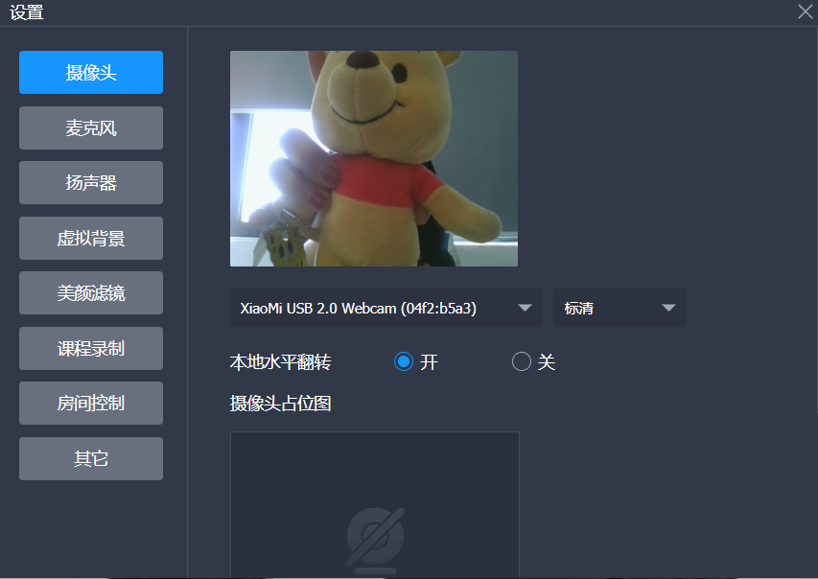Open the 其它 settings tab
The width and height of the screenshot is (818, 579).
[91, 458]
